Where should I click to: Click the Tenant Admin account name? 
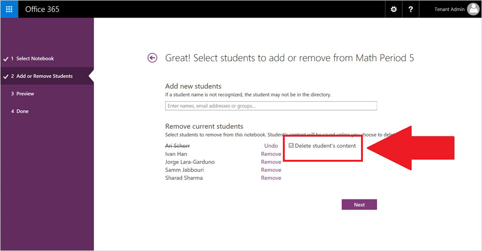[x=449, y=9]
